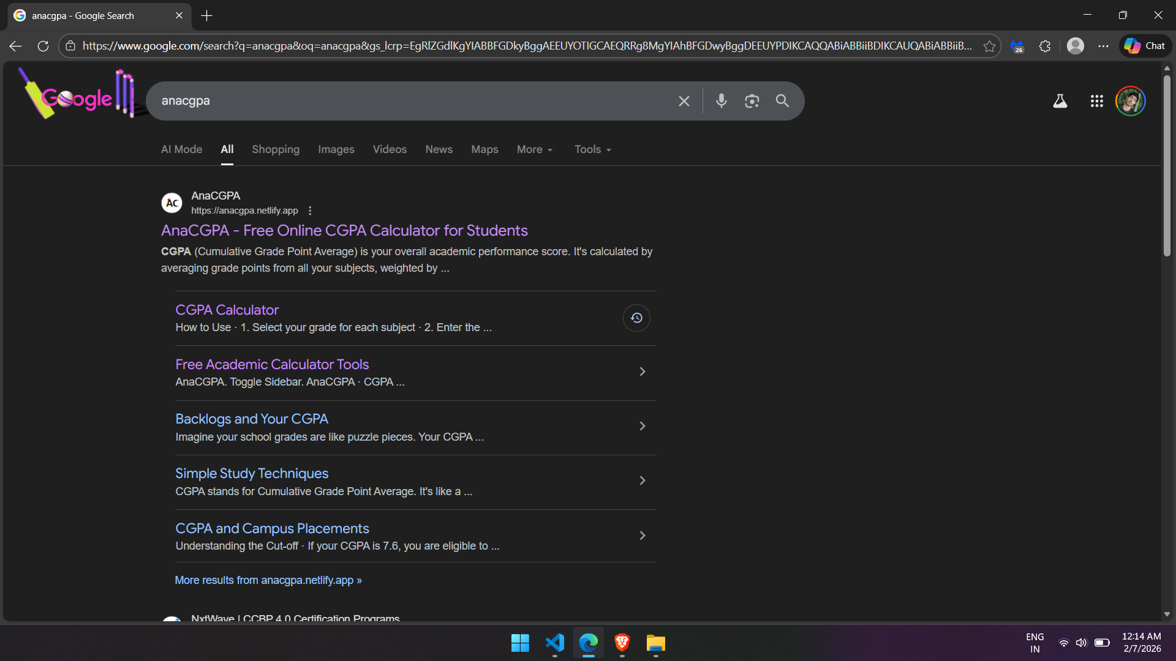
Task: Open the Wi-Fi network tray icon
Action: tap(1064, 643)
